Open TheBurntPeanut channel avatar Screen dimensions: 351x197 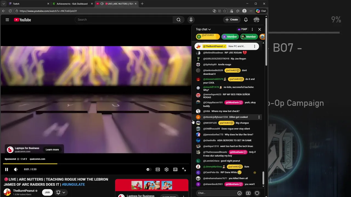(7, 192)
